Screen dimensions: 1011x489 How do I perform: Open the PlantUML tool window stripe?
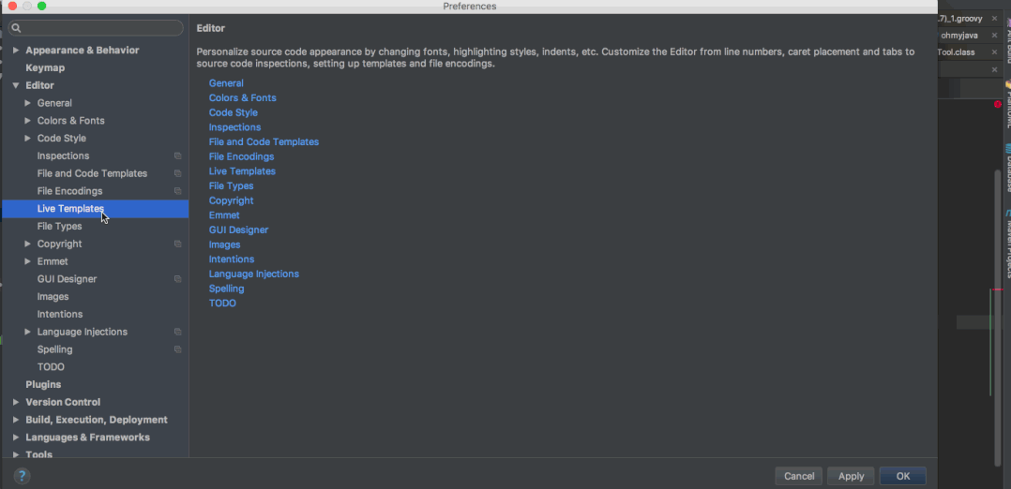(x=1007, y=105)
